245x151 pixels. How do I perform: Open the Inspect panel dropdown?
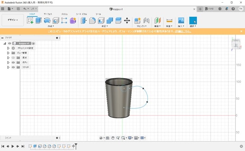click(169, 26)
